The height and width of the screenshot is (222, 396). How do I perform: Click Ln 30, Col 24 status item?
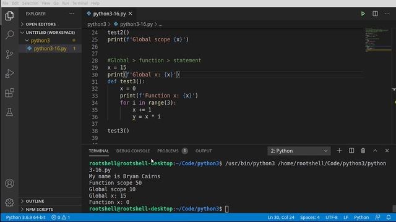(281, 217)
